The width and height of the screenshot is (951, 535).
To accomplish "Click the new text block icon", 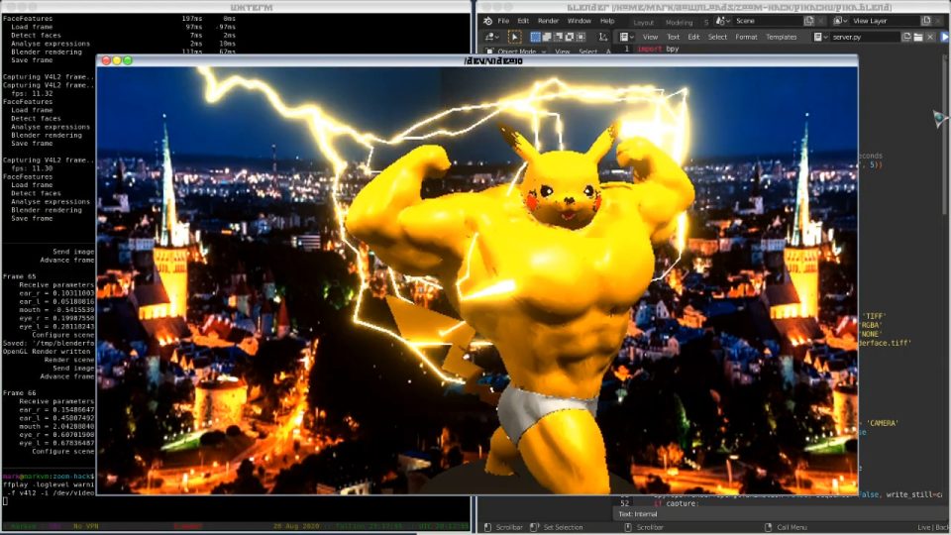I will (x=906, y=37).
